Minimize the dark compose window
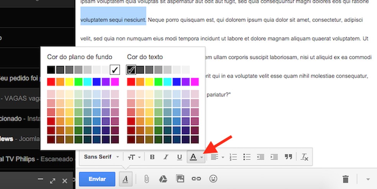 tap(41, 179)
